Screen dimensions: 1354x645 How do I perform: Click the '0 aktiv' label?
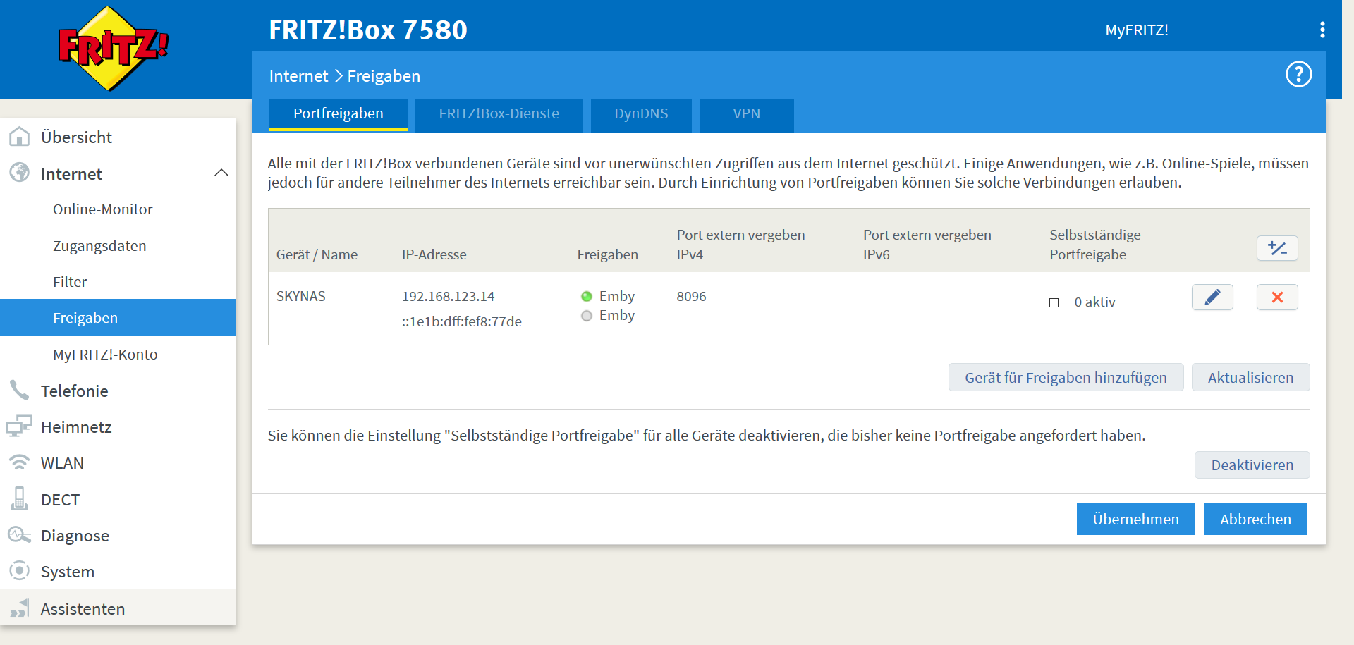click(x=1094, y=302)
